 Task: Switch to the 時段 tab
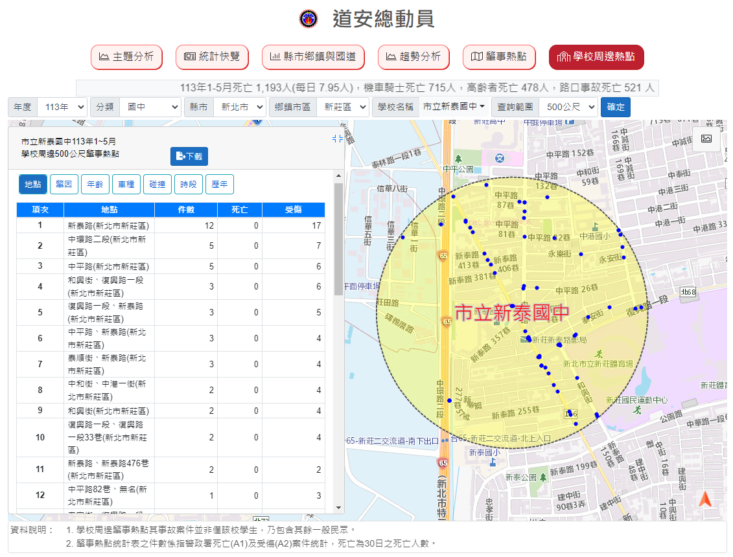[x=189, y=184]
